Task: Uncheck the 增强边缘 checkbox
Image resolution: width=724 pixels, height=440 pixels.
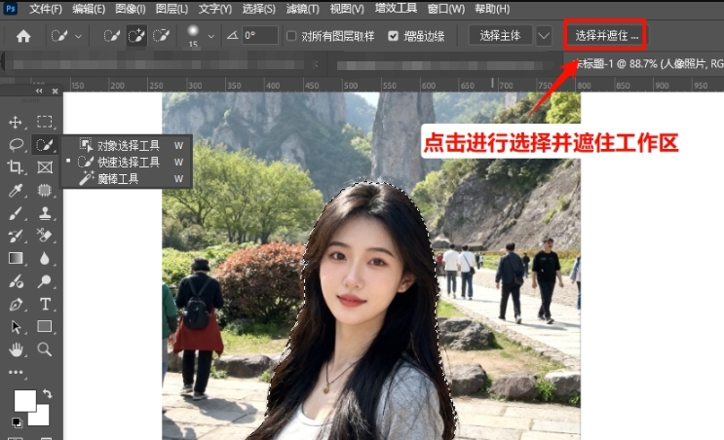Action: coord(393,36)
